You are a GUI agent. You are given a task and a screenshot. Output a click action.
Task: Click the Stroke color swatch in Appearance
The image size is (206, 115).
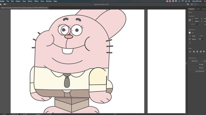click(190, 36)
